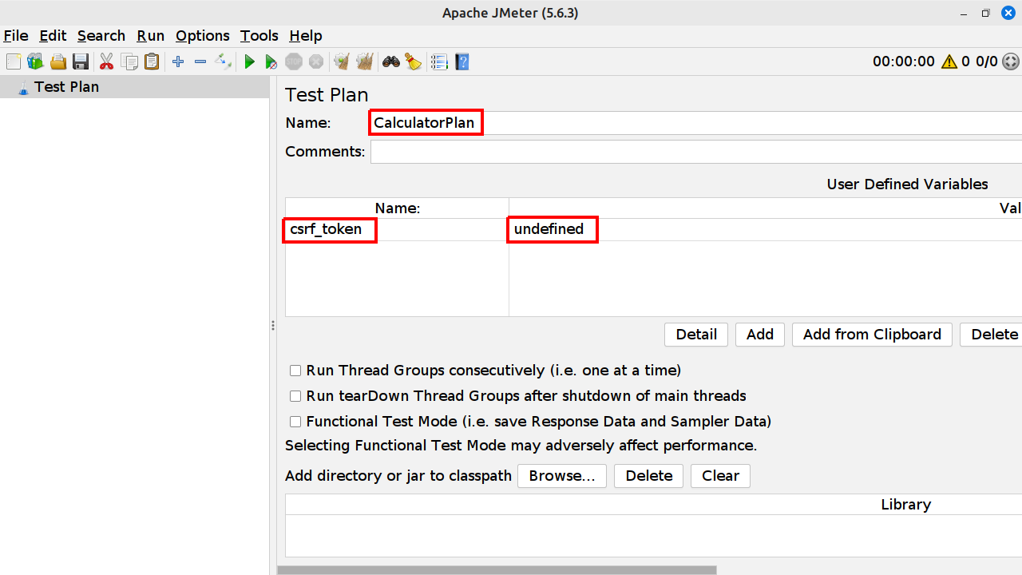Screen dimensions: 1022x575
Task: Start the test with green play icon
Action: click(250, 61)
